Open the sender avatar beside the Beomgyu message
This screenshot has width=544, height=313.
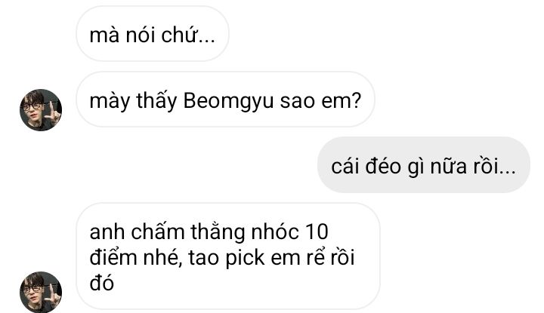[x=41, y=110]
